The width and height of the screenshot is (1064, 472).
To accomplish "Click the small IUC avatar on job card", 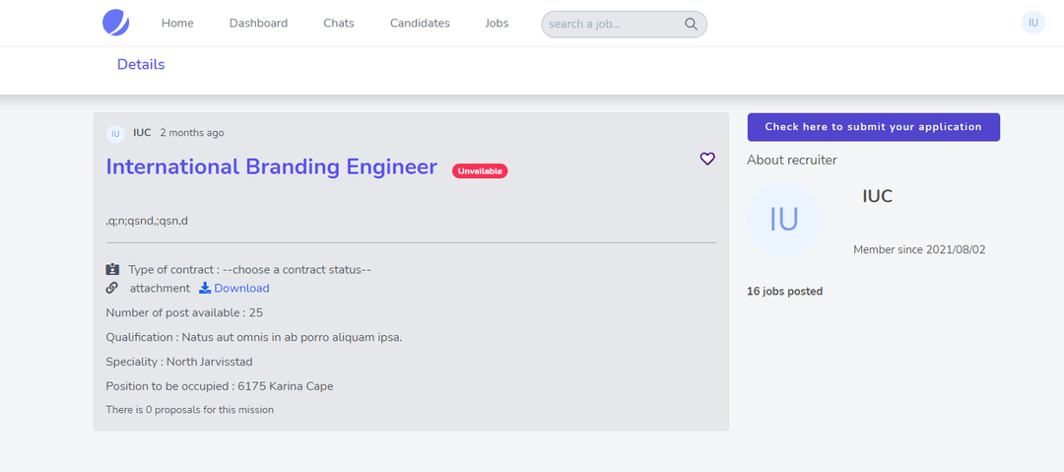I will [115, 134].
